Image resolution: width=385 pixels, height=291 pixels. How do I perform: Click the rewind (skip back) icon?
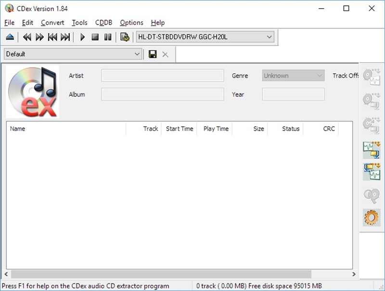[27, 37]
